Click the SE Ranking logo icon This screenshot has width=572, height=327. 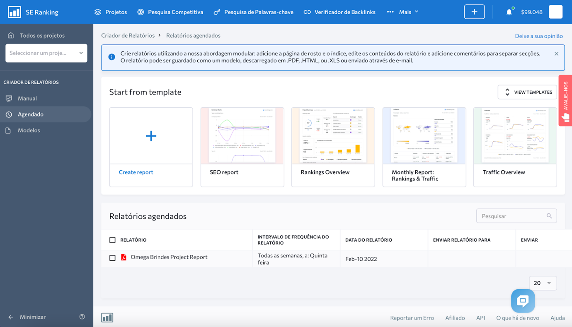[15, 12]
